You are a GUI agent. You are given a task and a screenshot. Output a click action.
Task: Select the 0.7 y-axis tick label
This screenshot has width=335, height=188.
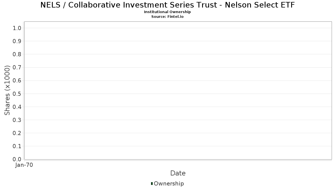point(17,67)
